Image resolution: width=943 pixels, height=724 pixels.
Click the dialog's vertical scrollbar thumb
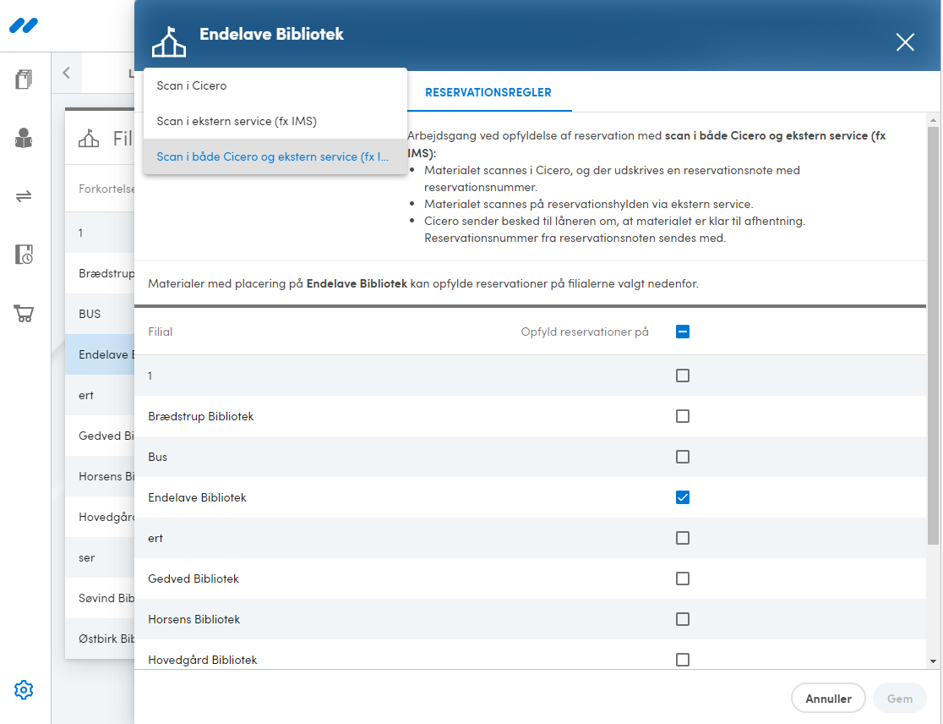point(934,335)
